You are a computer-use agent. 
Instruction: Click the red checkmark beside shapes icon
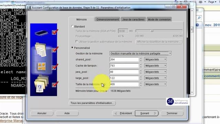coord(55,67)
